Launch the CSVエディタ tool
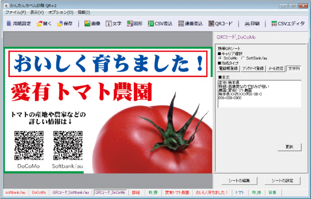This screenshot has width=311, height=199. [288, 24]
